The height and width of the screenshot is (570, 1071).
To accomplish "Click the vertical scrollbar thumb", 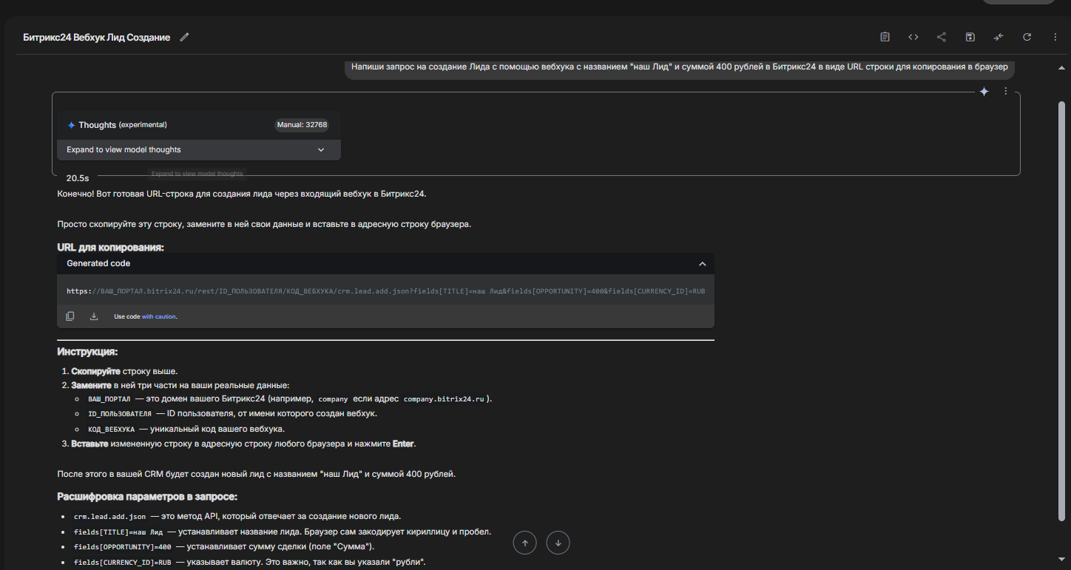I will point(1062,311).
